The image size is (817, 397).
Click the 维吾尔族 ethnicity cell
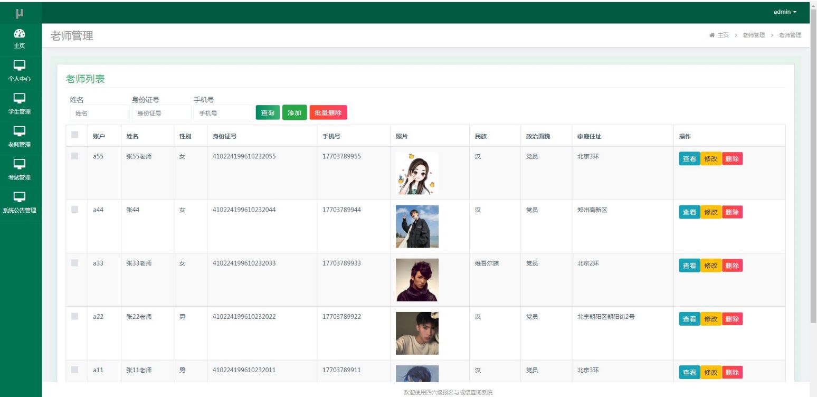pyautogui.click(x=487, y=263)
